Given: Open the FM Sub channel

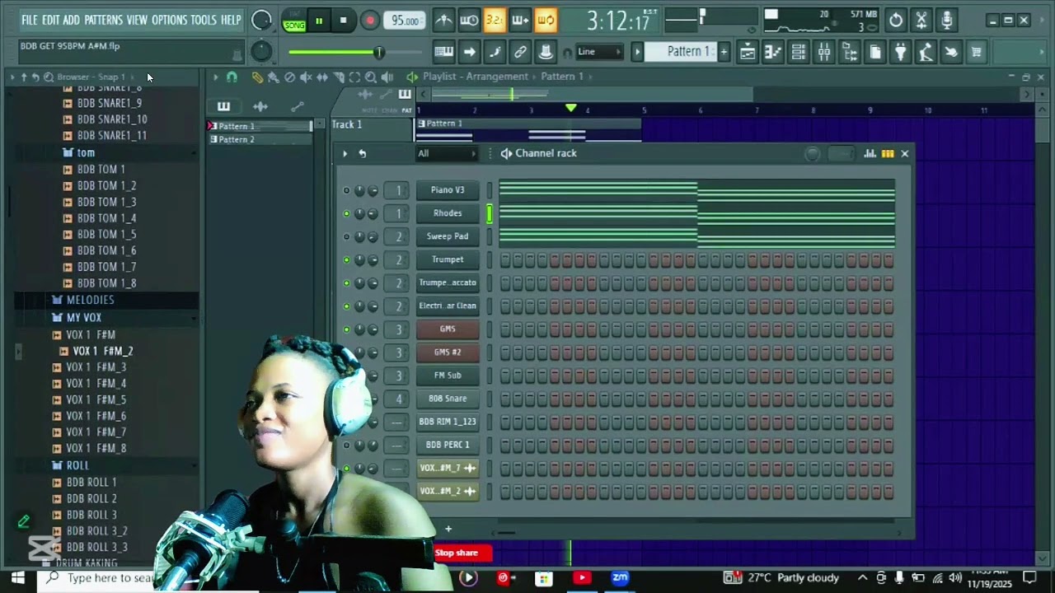Looking at the screenshot, I should click(448, 376).
